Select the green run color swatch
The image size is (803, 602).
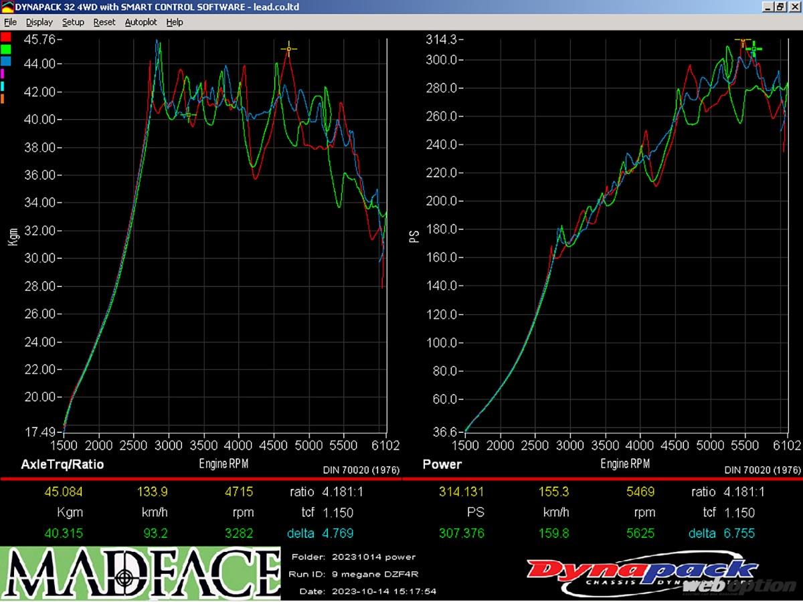click(5, 49)
